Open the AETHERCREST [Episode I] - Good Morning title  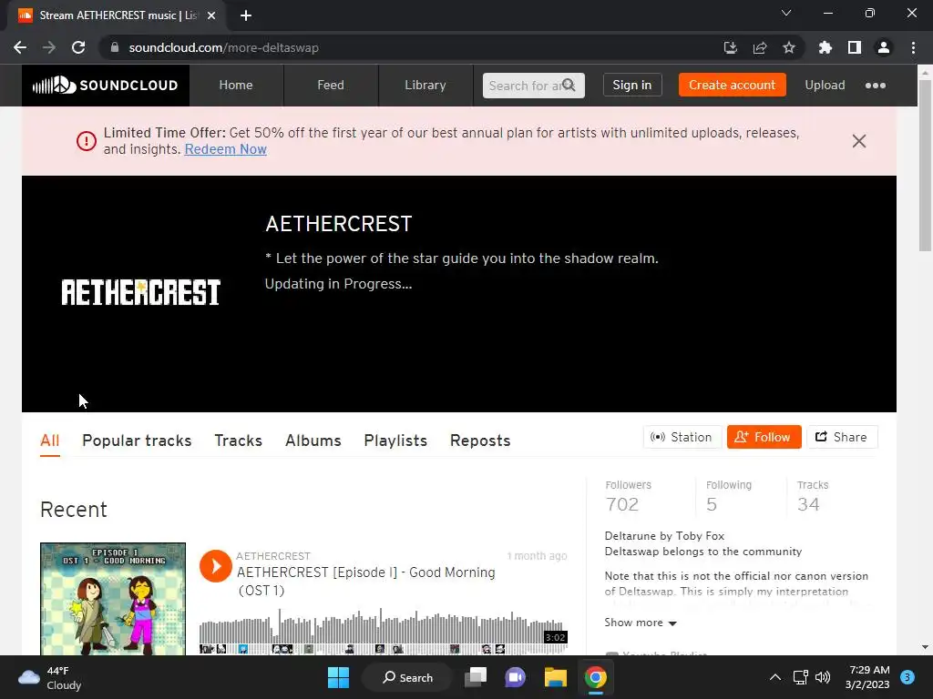tap(366, 582)
